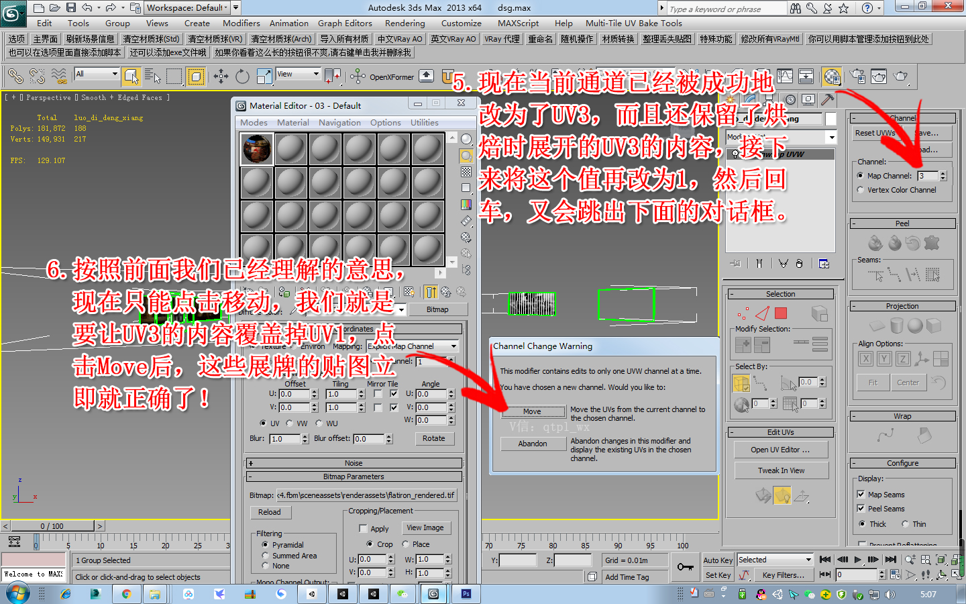This screenshot has width=966, height=604.
Task: Activate the Select and Scale tool
Action: [264, 77]
